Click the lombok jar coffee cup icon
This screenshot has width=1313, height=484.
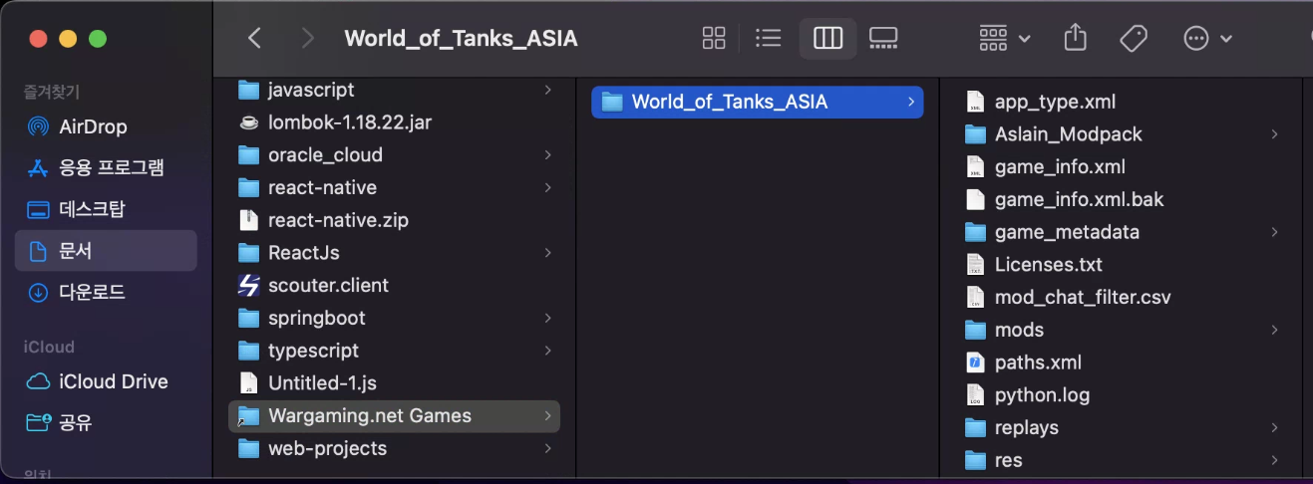click(249, 122)
